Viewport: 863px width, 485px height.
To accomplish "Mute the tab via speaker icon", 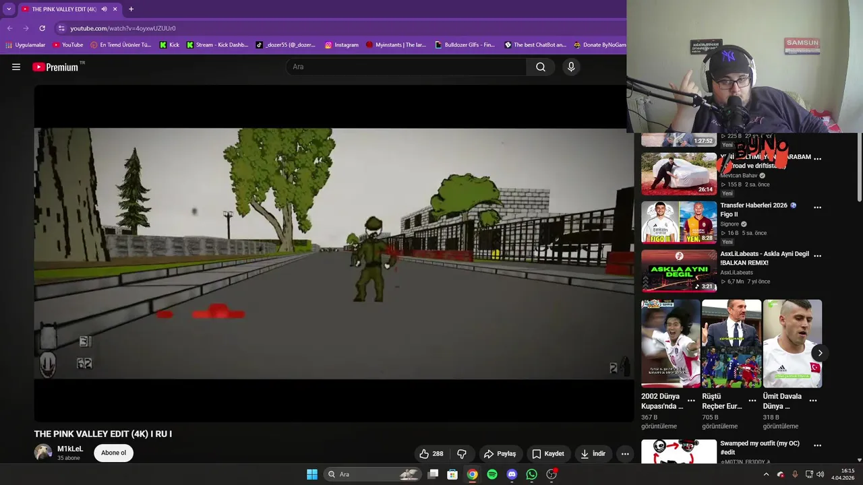I will point(104,9).
